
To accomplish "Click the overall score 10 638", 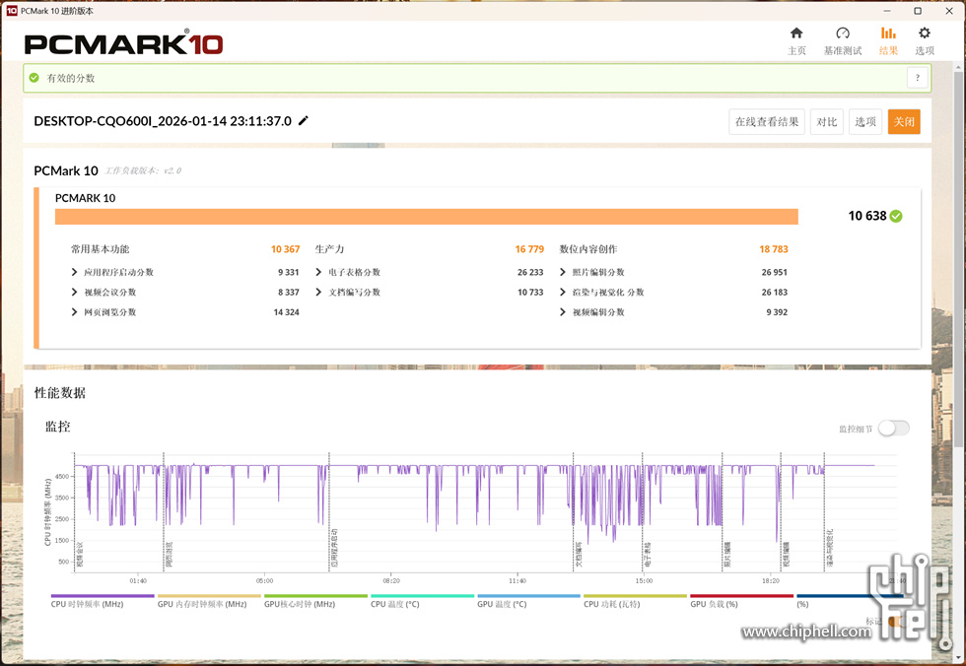I will tap(866, 216).
